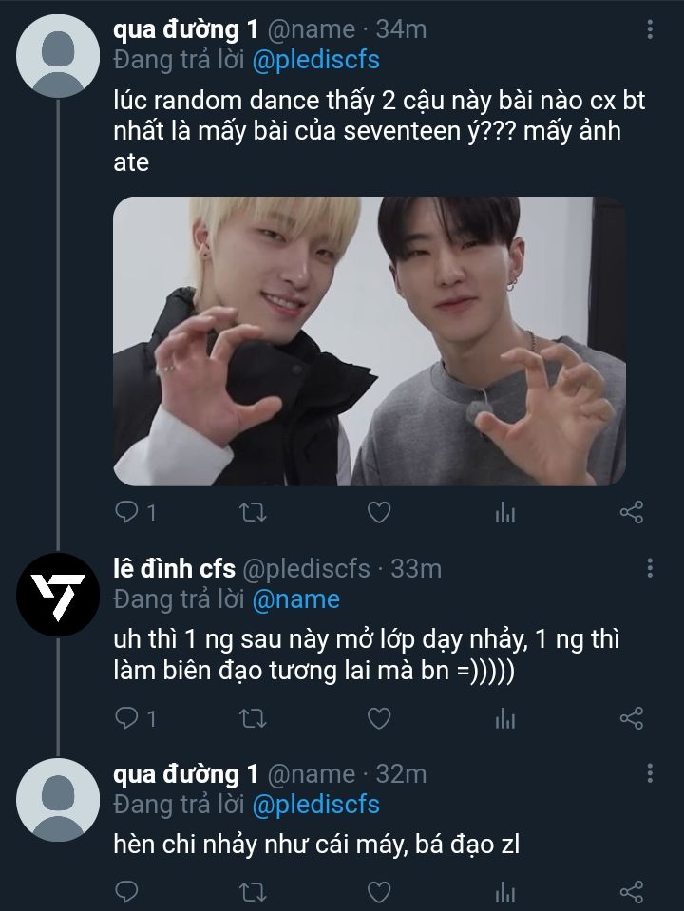The height and width of the screenshot is (911, 684).
Task: Reply to the last tweet 'hèn chi nhảy'
Action: pos(127,891)
